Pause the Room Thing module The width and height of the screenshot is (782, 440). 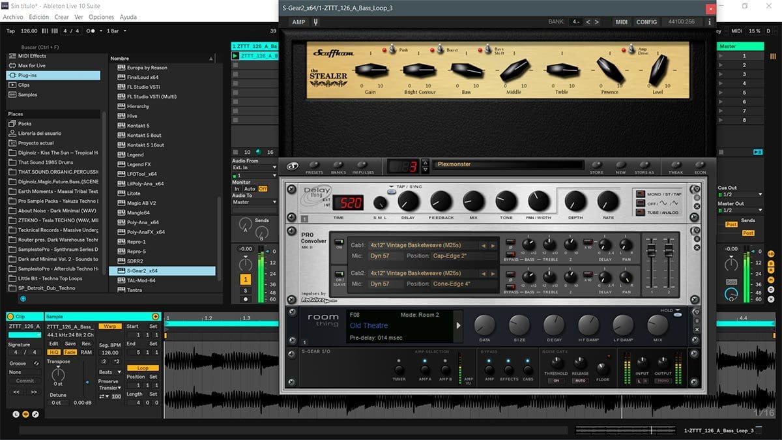697,321
